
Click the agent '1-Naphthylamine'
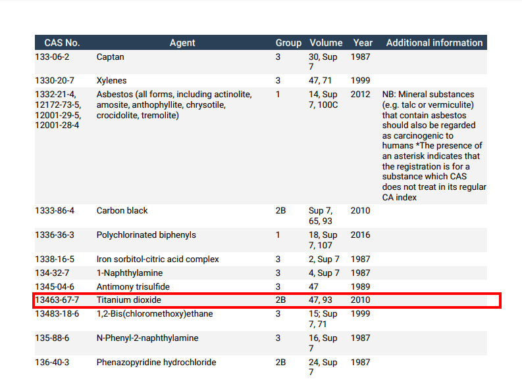(130, 273)
